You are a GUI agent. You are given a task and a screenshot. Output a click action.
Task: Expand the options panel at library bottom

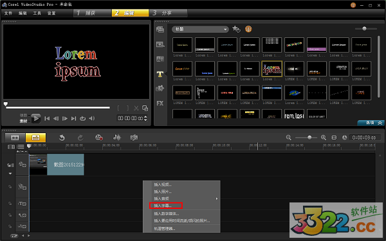click(371, 123)
